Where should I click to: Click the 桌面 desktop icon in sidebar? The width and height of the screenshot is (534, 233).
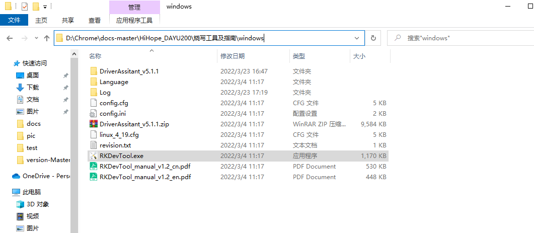coord(20,75)
